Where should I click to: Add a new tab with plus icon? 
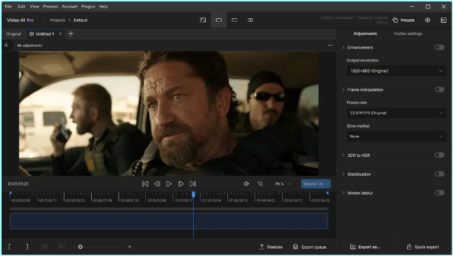tap(71, 34)
